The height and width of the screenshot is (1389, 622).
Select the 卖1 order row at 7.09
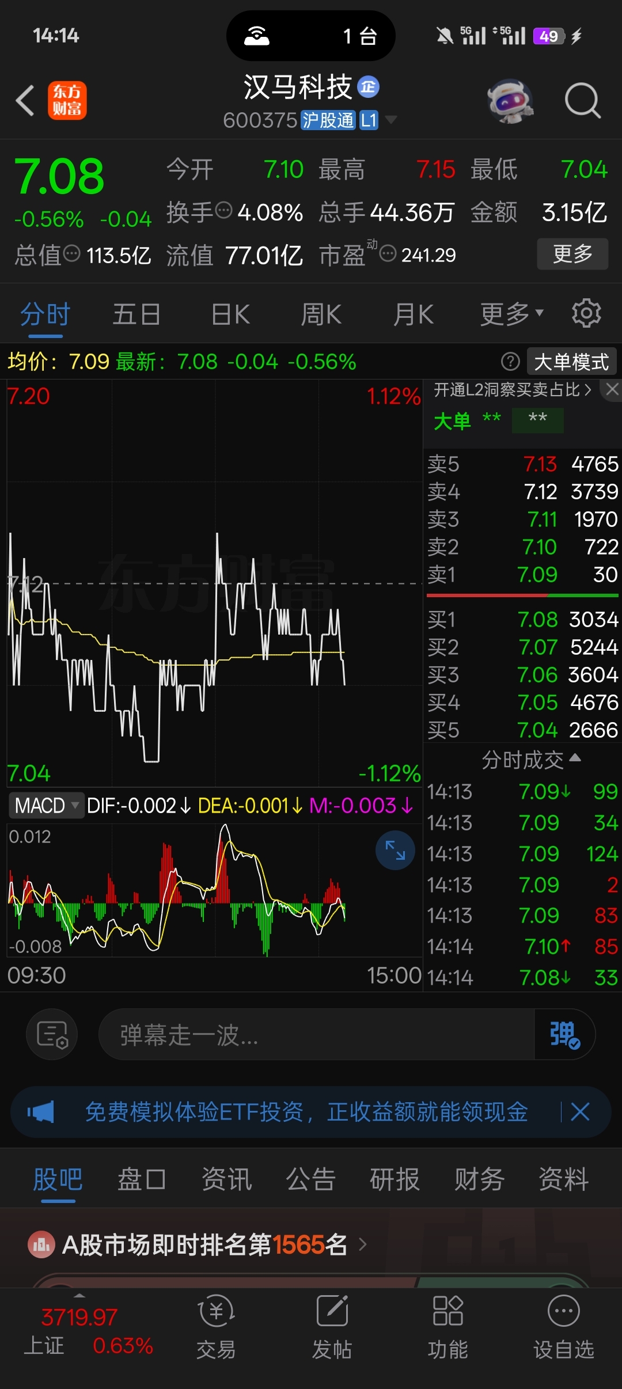coord(523,574)
